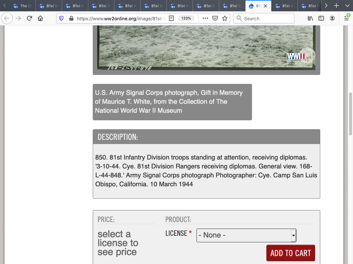Screen dimensions: 353x264
Task: Save this page to Pocket
Action: point(215,19)
